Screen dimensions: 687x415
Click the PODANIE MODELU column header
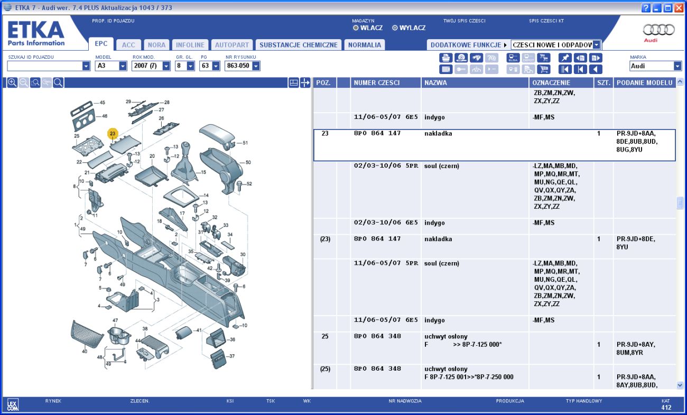pyautogui.click(x=644, y=83)
